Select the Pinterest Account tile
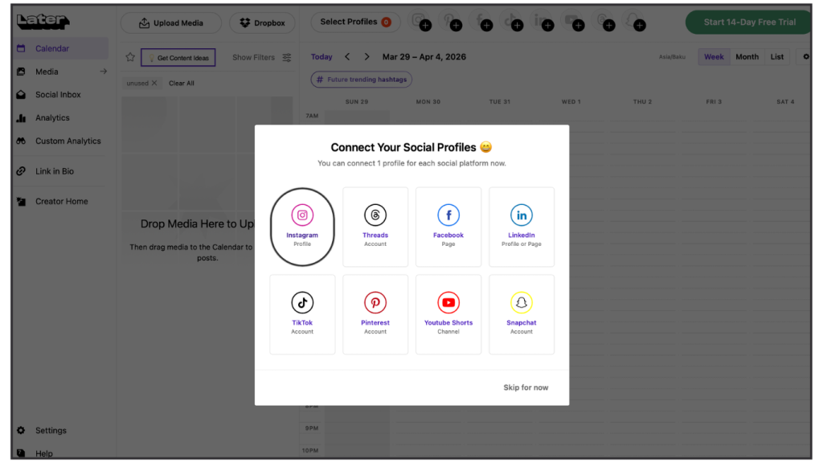Viewport: 823px width, 463px height. point(375,313)
